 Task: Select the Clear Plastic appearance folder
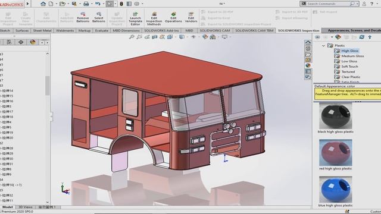[351, 77]
